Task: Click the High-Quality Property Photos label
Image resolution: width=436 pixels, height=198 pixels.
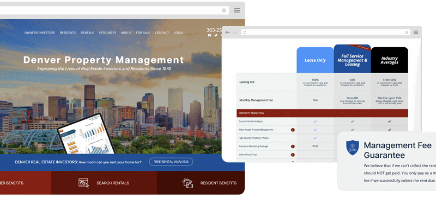Action: 253,138
